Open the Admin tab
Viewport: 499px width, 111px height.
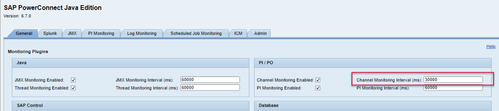(x=260, y=33)
